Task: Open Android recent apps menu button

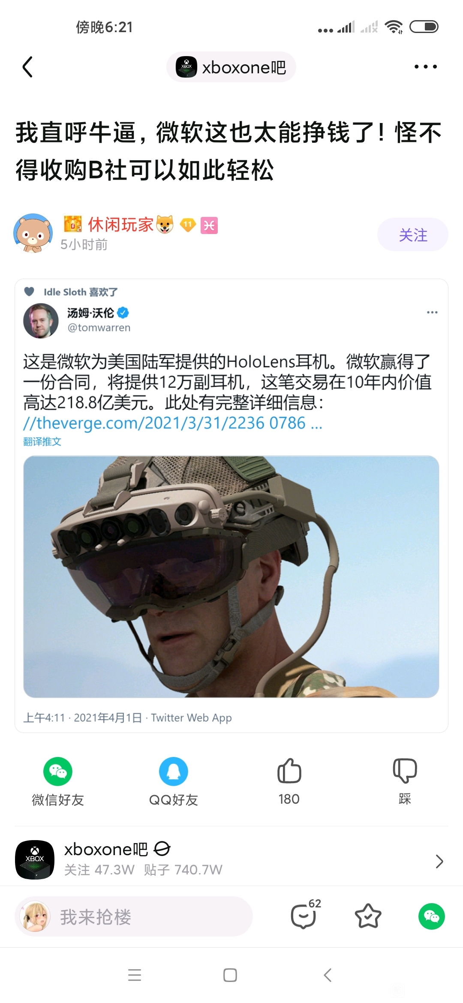Action: point(135,975)
